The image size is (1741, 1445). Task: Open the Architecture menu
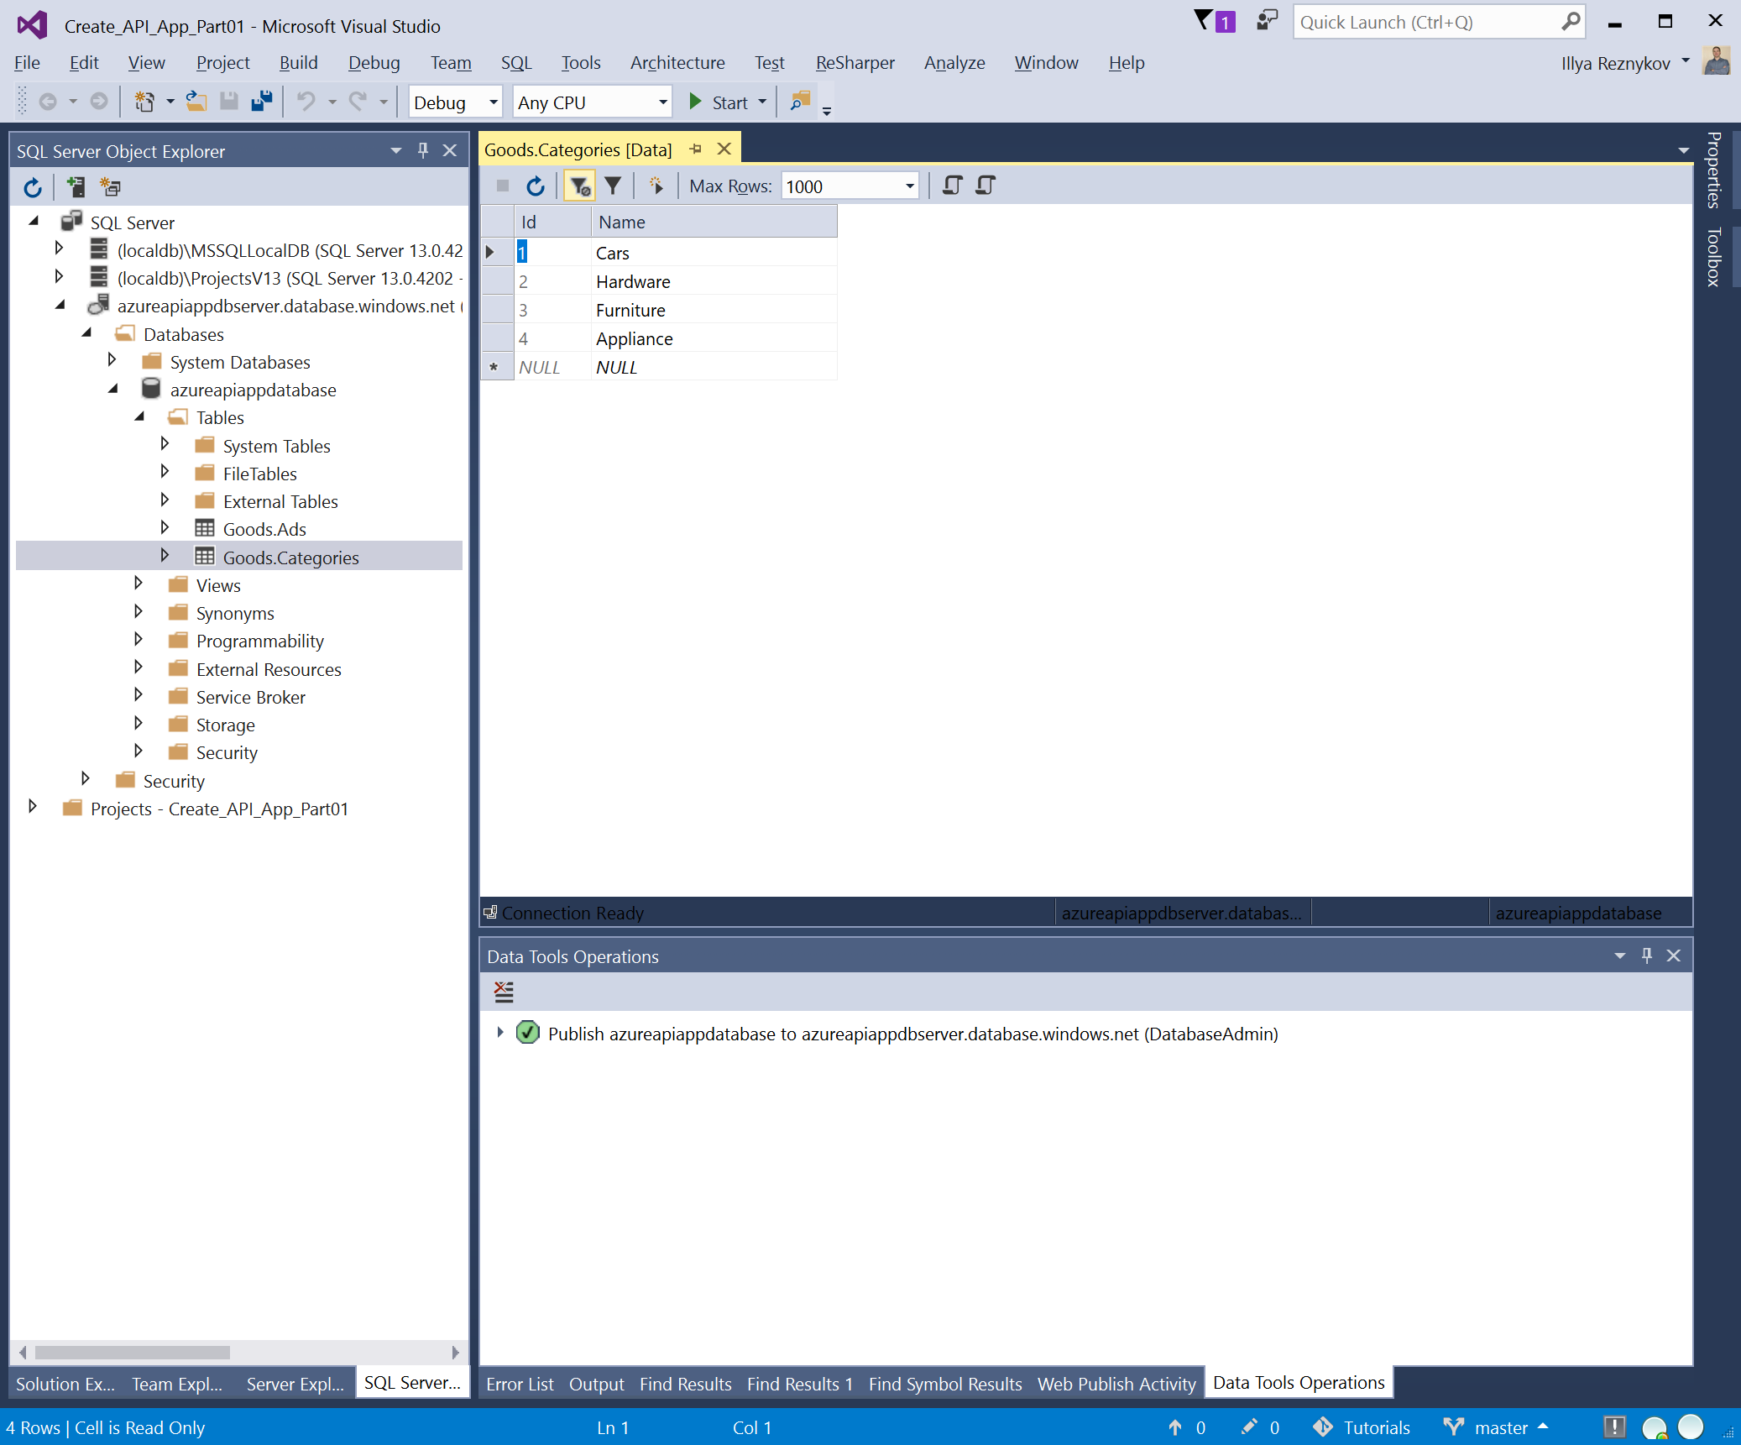(677, 63)
